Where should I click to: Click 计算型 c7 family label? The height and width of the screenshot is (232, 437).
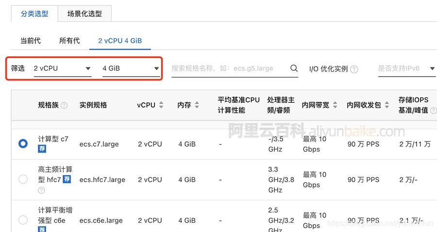[x=53, y=139]
